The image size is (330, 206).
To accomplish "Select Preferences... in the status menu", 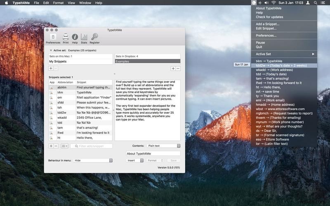I will pyautogui.click(x=284, y=35).
